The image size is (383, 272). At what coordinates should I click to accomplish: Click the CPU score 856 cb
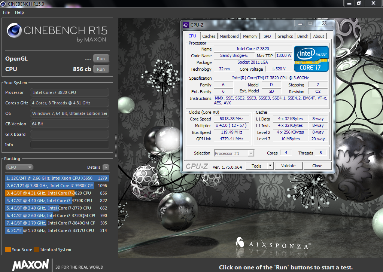click(x=82, y=69)
